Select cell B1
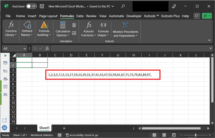Viewport: 215px width, 138px height. pyautogui.click(x=40, y=60)
